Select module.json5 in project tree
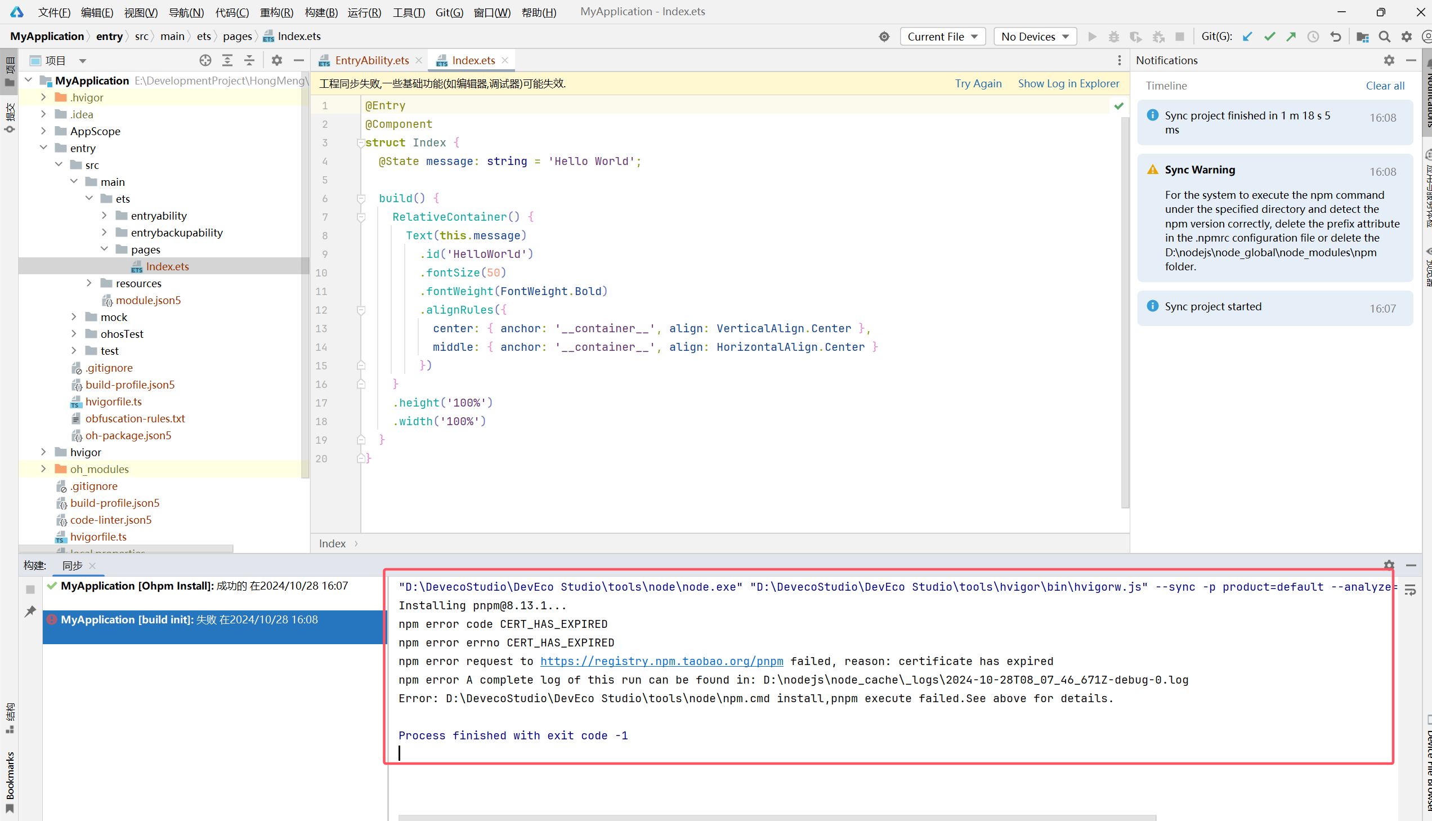 coord(147,300)
